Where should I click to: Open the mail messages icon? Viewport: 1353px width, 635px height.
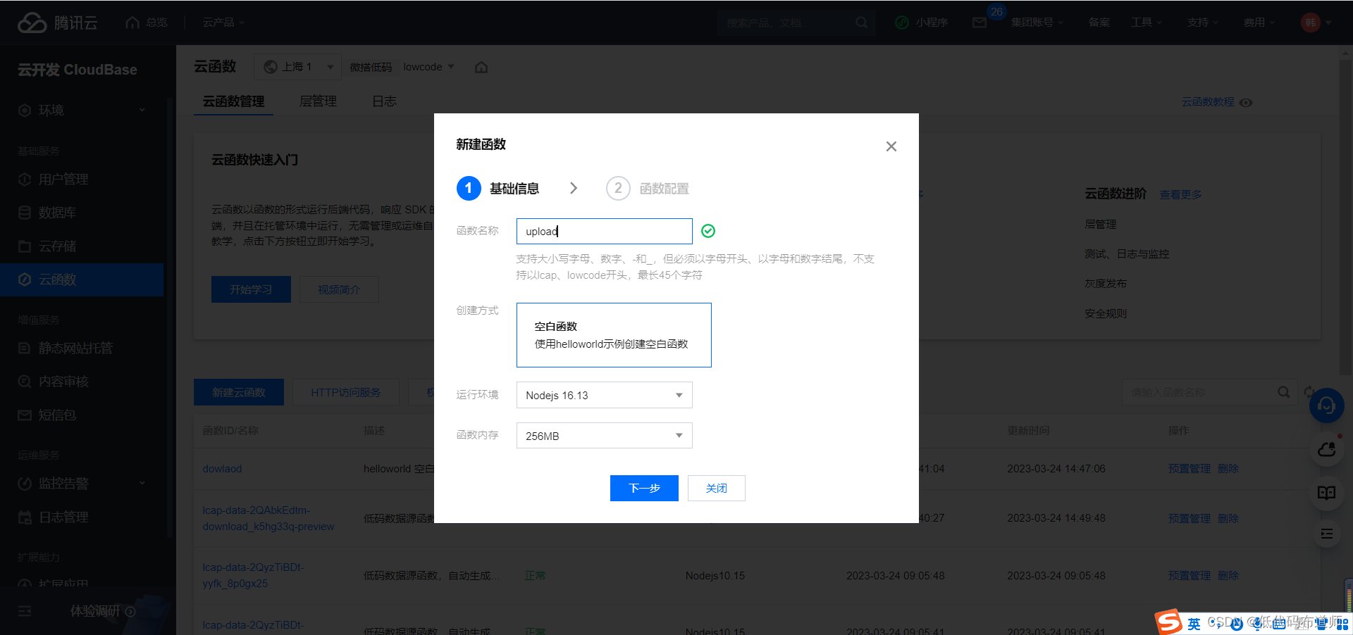click(980, 23)
